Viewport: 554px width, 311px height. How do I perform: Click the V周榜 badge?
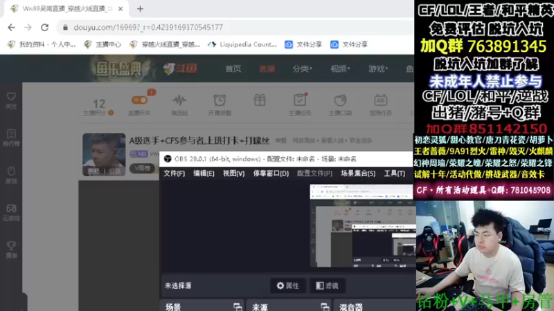tap(143, 168)
